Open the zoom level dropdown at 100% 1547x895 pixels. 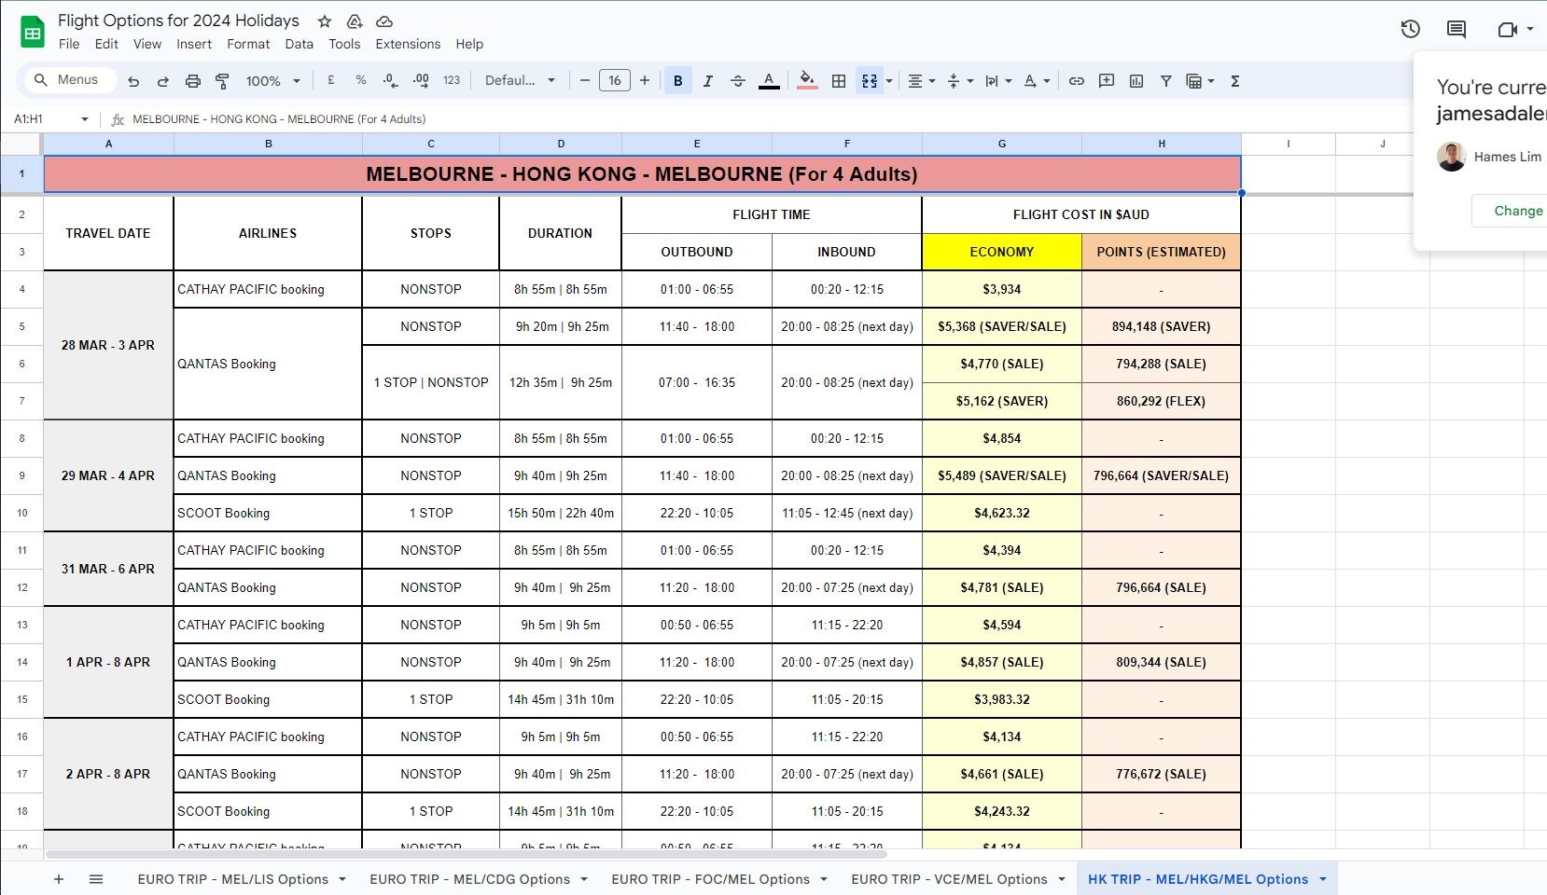(272, 81)
